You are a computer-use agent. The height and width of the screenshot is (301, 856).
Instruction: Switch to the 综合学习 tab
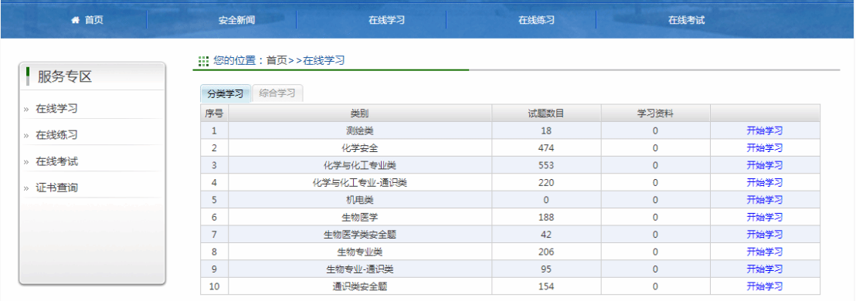pos(277,93)
